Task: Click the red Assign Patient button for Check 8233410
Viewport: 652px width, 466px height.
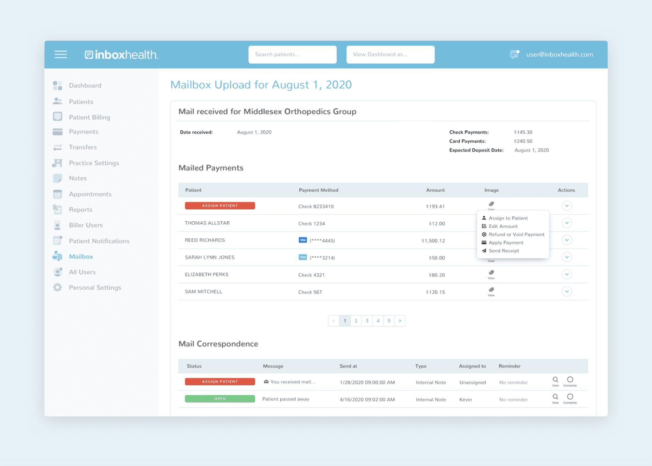Action: pyautogui.click(x=220, y=206)
